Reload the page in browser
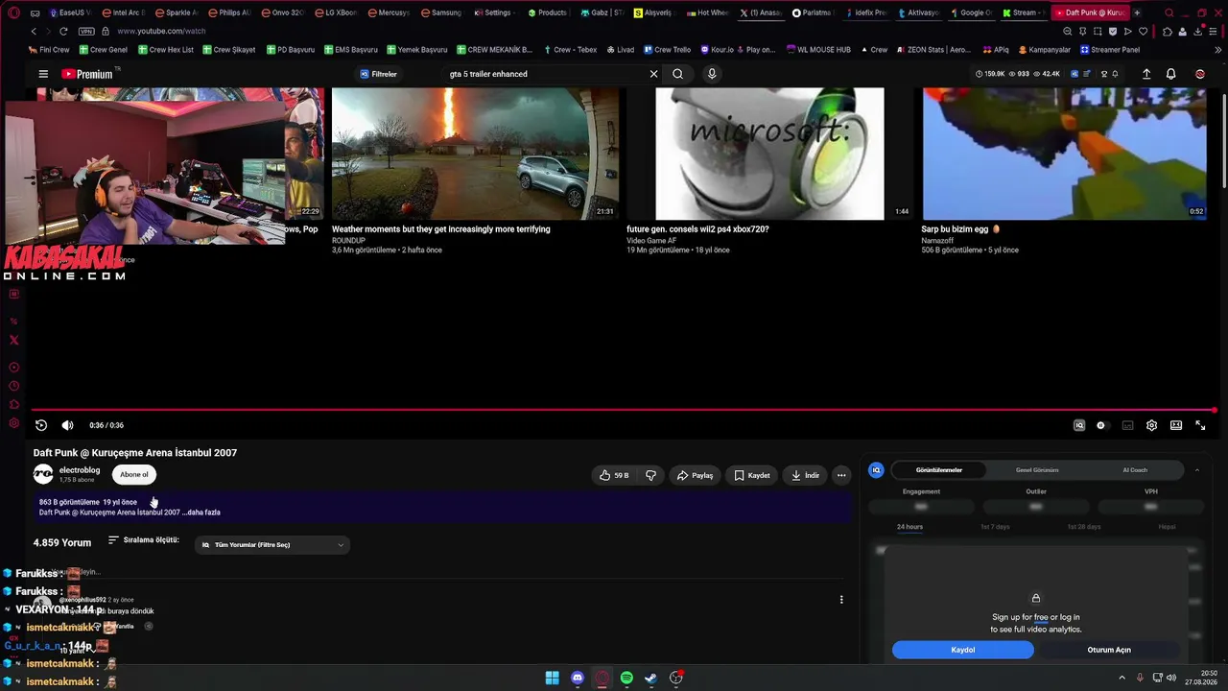Image resolution: width=1228 pixels, height=691 pixels. (x=63, y=31)
